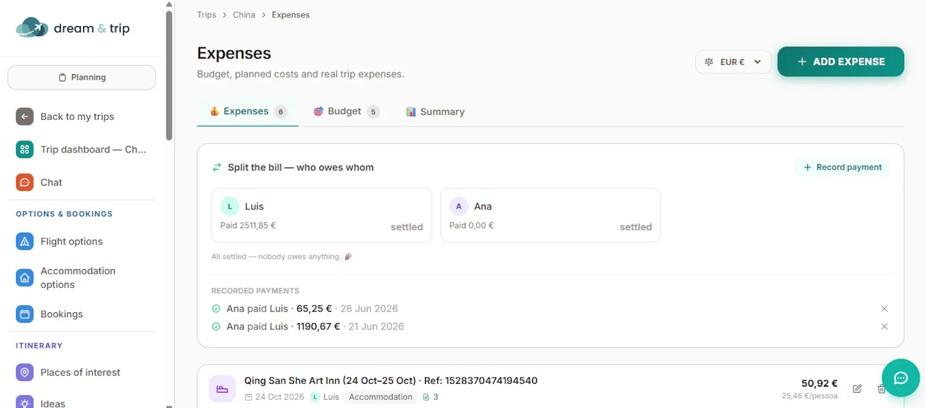Open the Planning button
The width and height of the screenshot is (925, 408).
(82, 77)
